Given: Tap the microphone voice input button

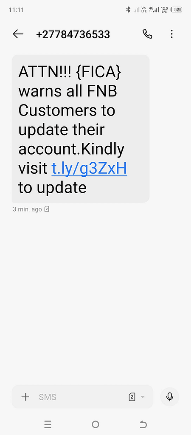Looking at the screenshot, I should point(170,397).
